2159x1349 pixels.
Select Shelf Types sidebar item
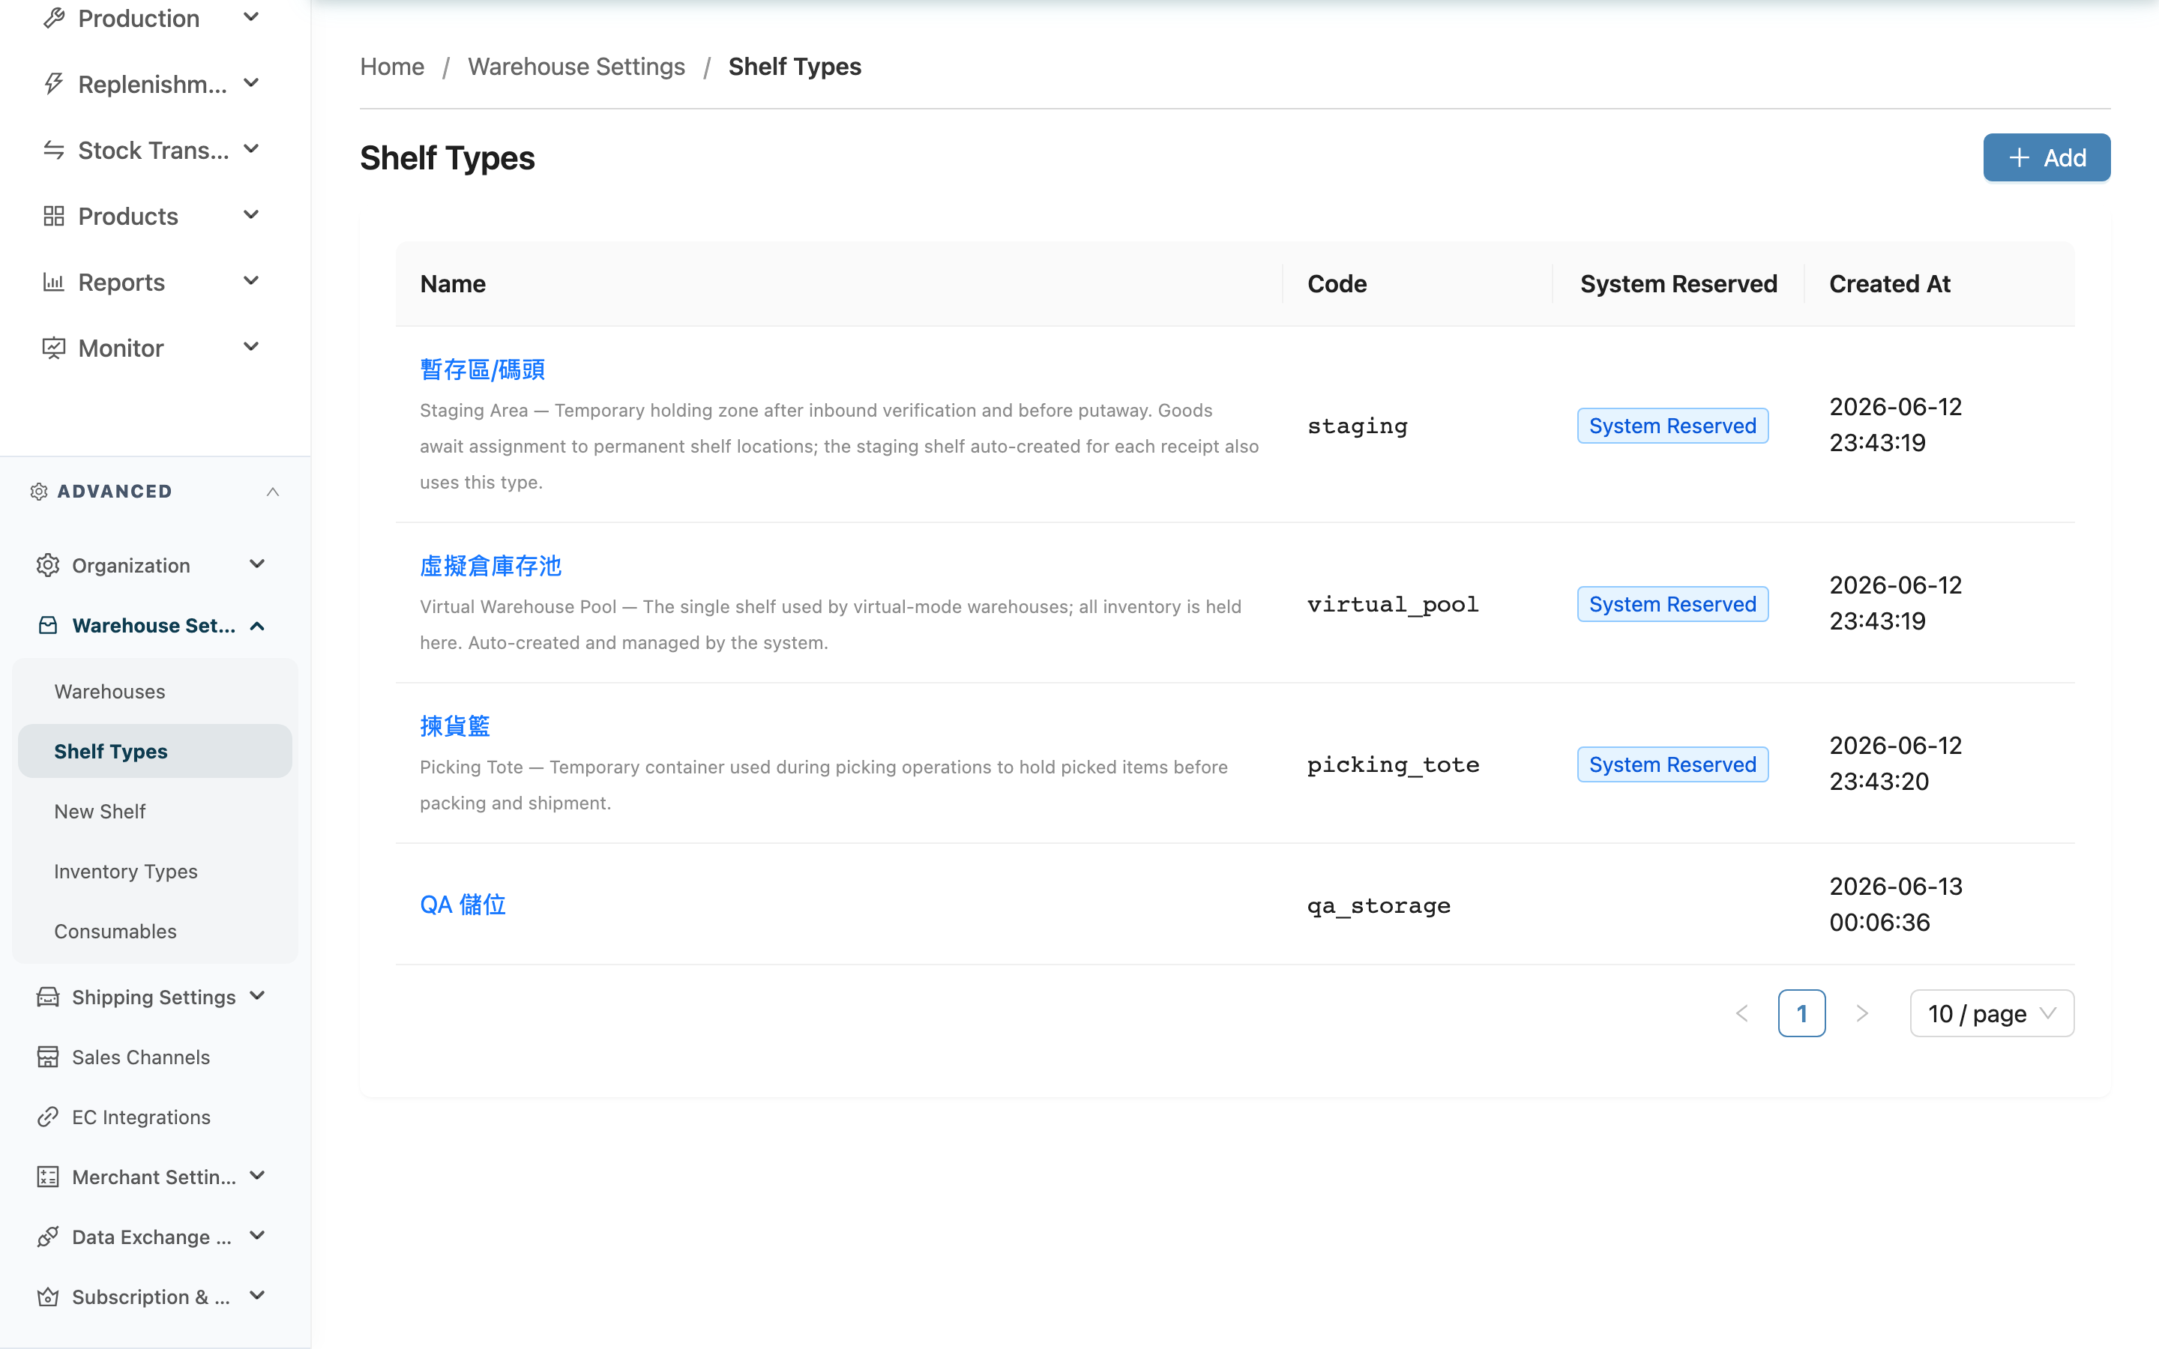[x=154, y=751]
